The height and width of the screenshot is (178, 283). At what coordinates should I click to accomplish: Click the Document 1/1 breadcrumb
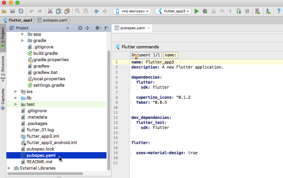click(x=146, y=55)
